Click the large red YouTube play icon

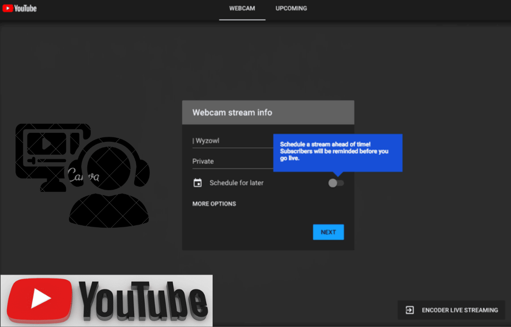(x=40, y=300)
